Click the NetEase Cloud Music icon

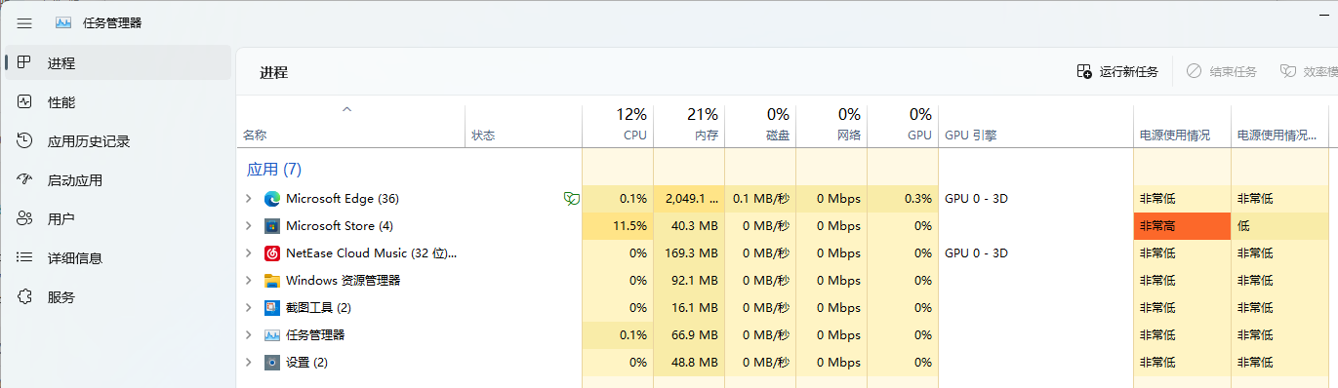(x=272, y=253)
